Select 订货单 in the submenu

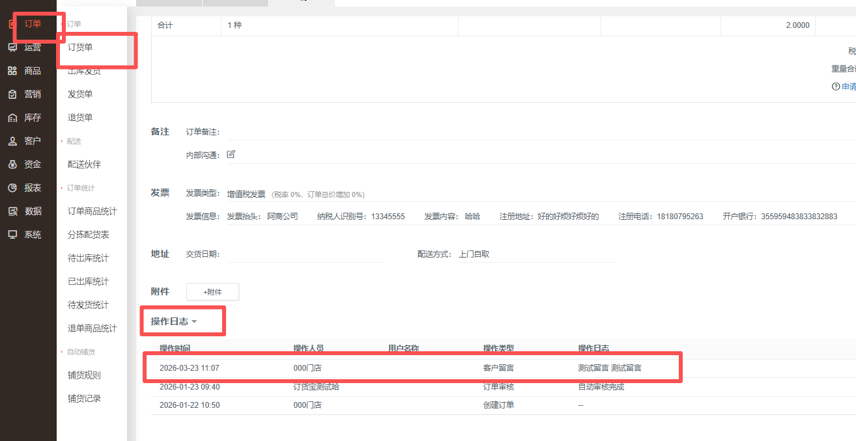coord(80,47)
